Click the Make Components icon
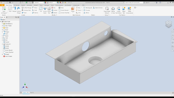 pos(129,10)
